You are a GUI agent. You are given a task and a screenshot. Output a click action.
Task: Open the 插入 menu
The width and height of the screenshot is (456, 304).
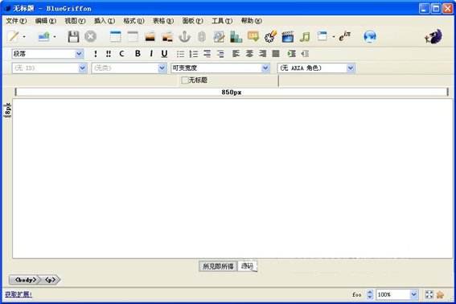click(x=105, y=21)
